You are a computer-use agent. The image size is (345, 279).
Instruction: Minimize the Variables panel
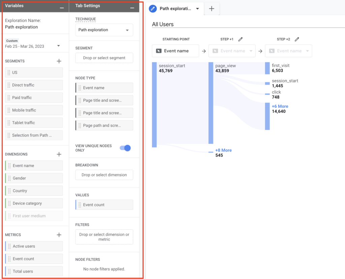point(62,7)
